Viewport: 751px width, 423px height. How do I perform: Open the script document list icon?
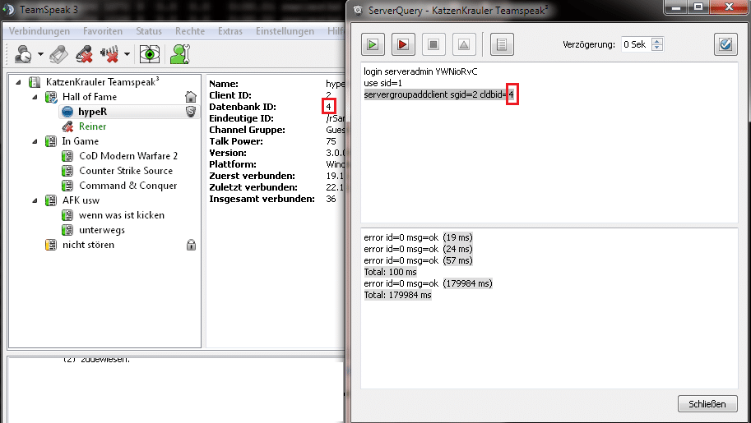(x=502, y=44)
